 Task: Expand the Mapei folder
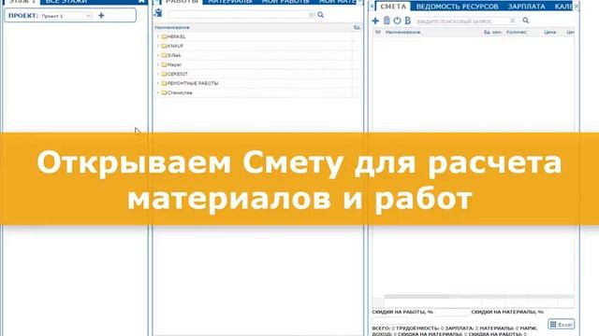(x=158, y=64)
